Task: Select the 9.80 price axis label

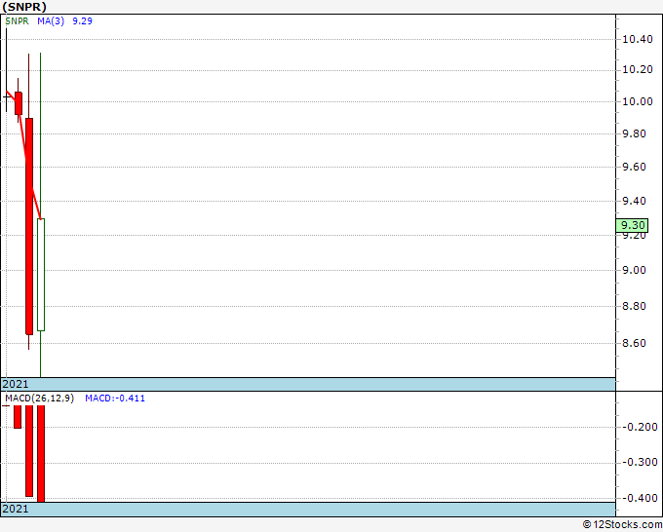Action: (x=635, y=133)
